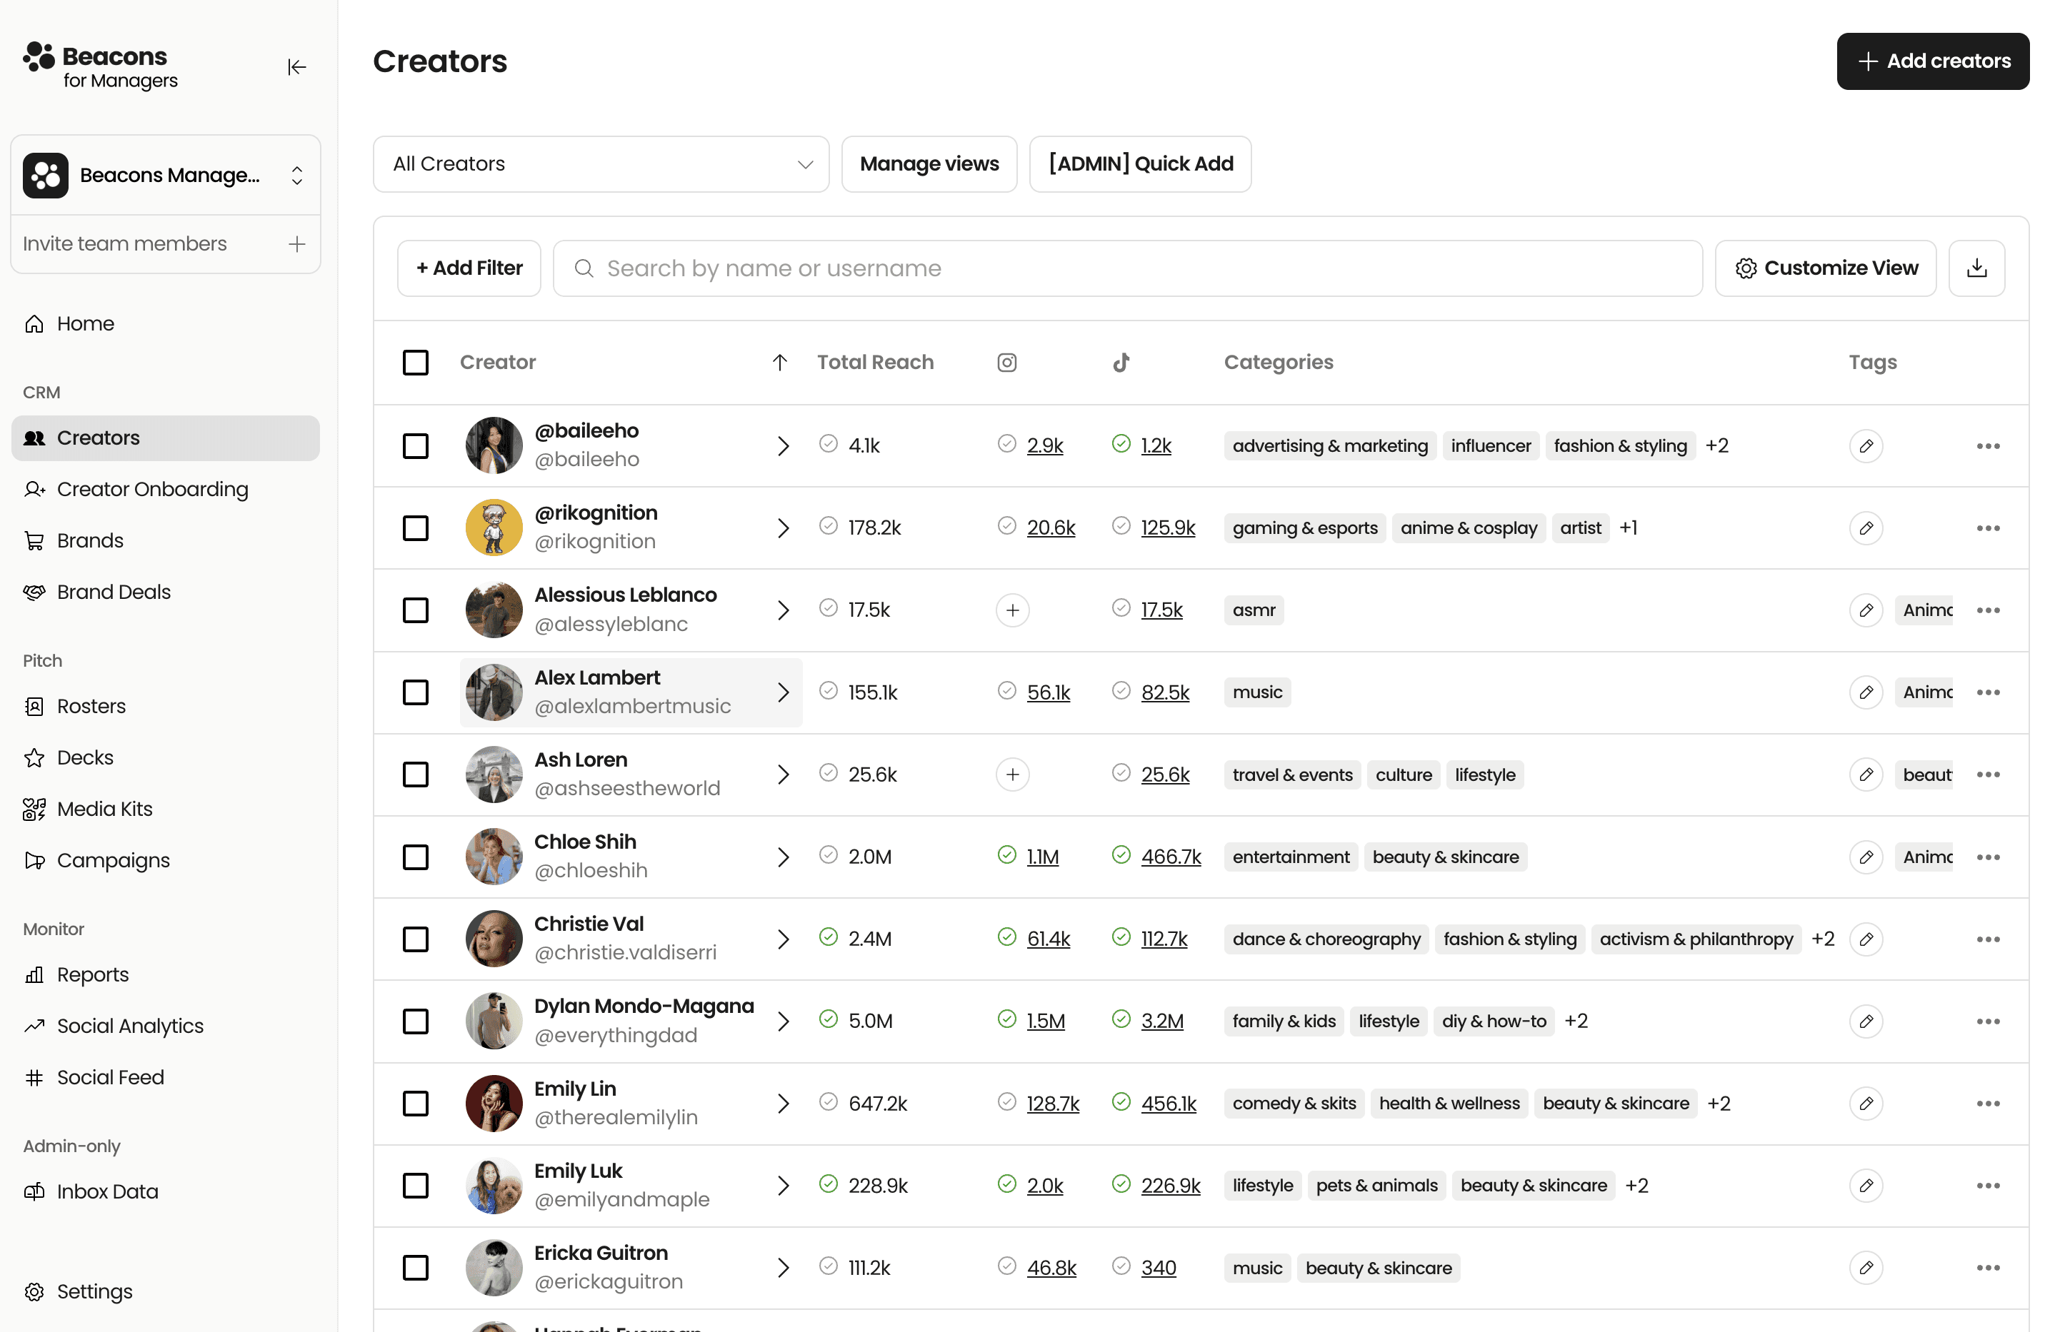The height and width of the screenshot is (1332, 2060).
Task: Open Brand Deals in the sidebar
Action: (114, 592)
